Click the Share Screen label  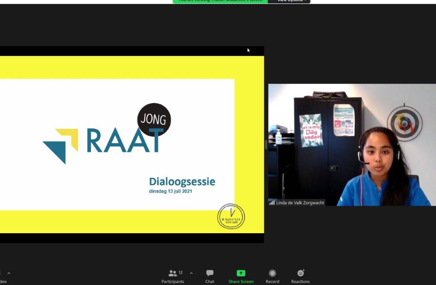click(241, 282)
